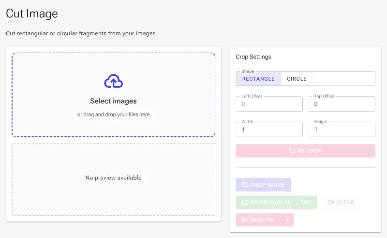Click the Left Offset input field

point(269,104)
